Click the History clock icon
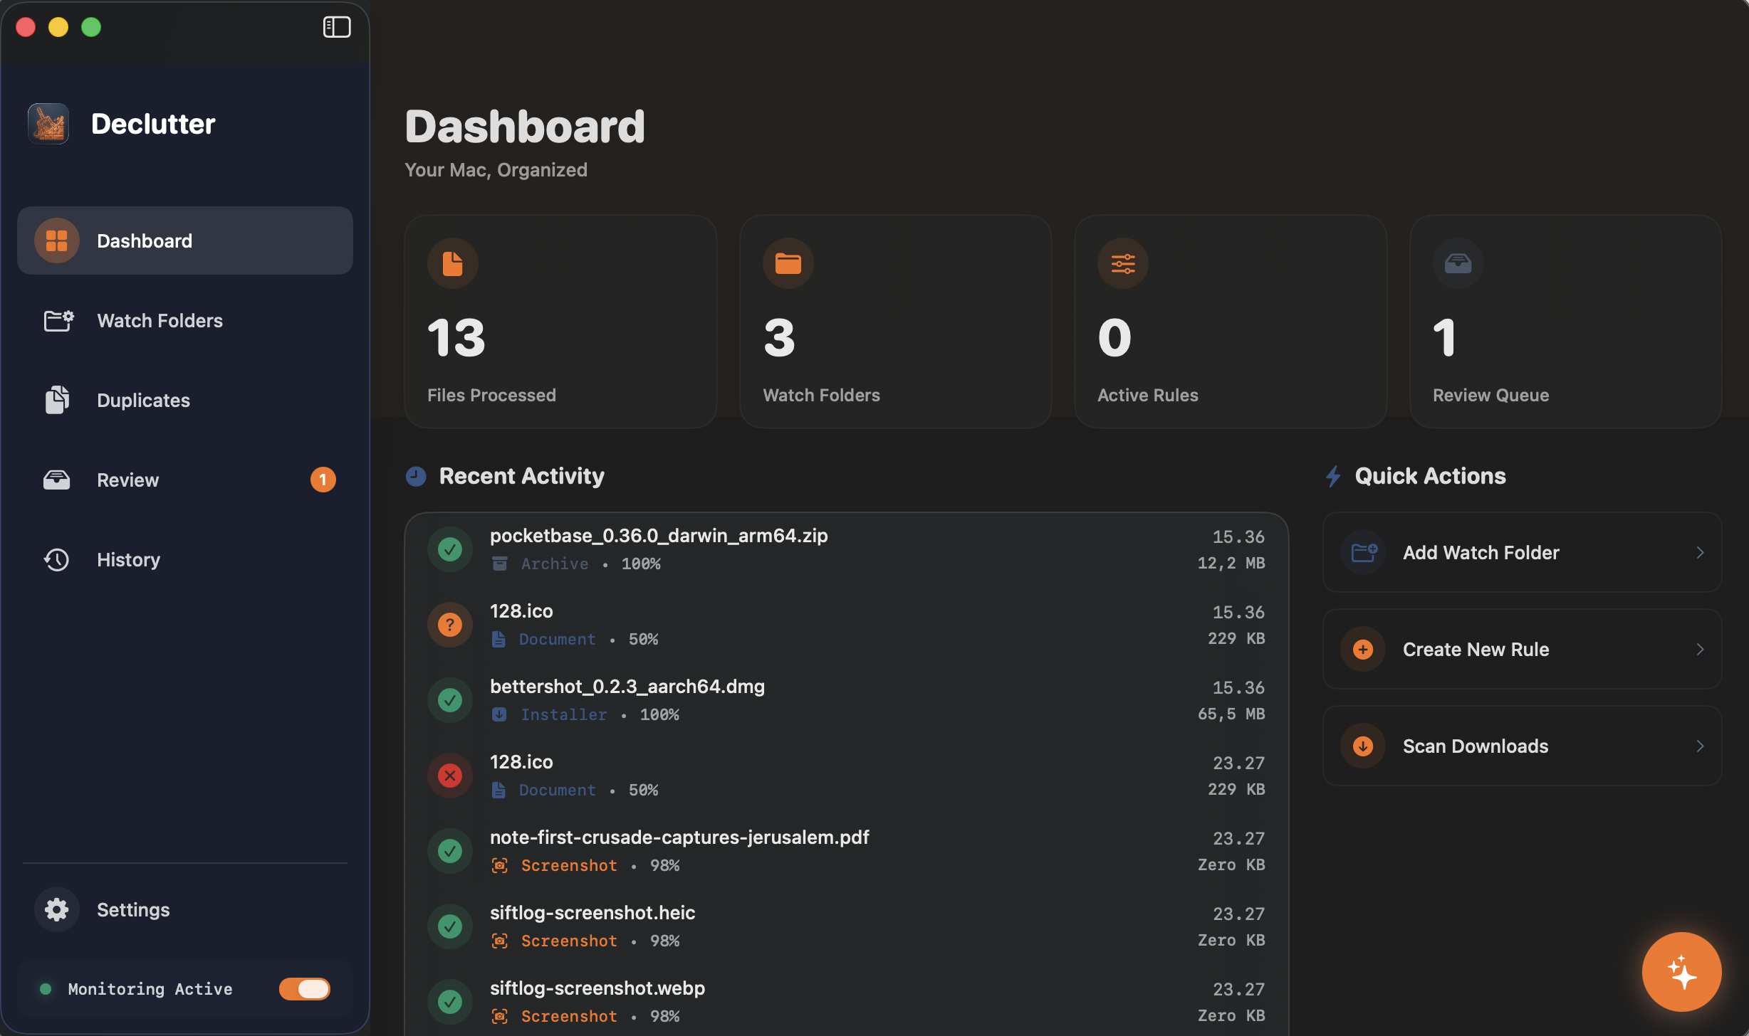The width and height of the screenshot is (1749, 1036). [x=57, y=559]
